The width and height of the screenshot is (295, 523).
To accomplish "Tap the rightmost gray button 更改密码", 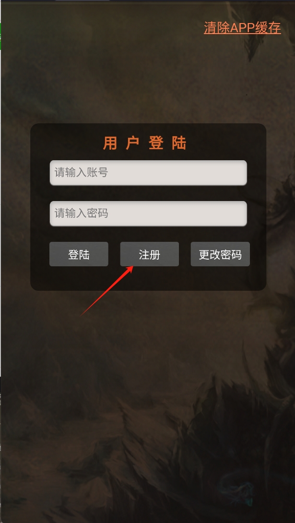I will 220,254.
